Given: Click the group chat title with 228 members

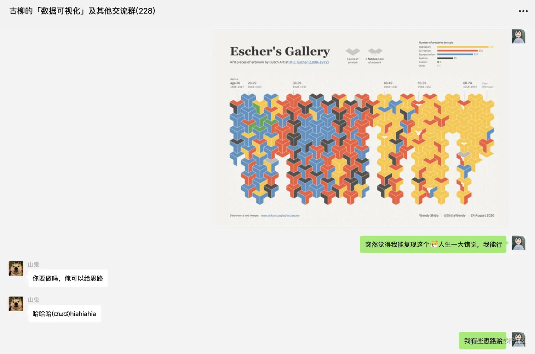Looking at the screenshot, I should coord(82,11).
